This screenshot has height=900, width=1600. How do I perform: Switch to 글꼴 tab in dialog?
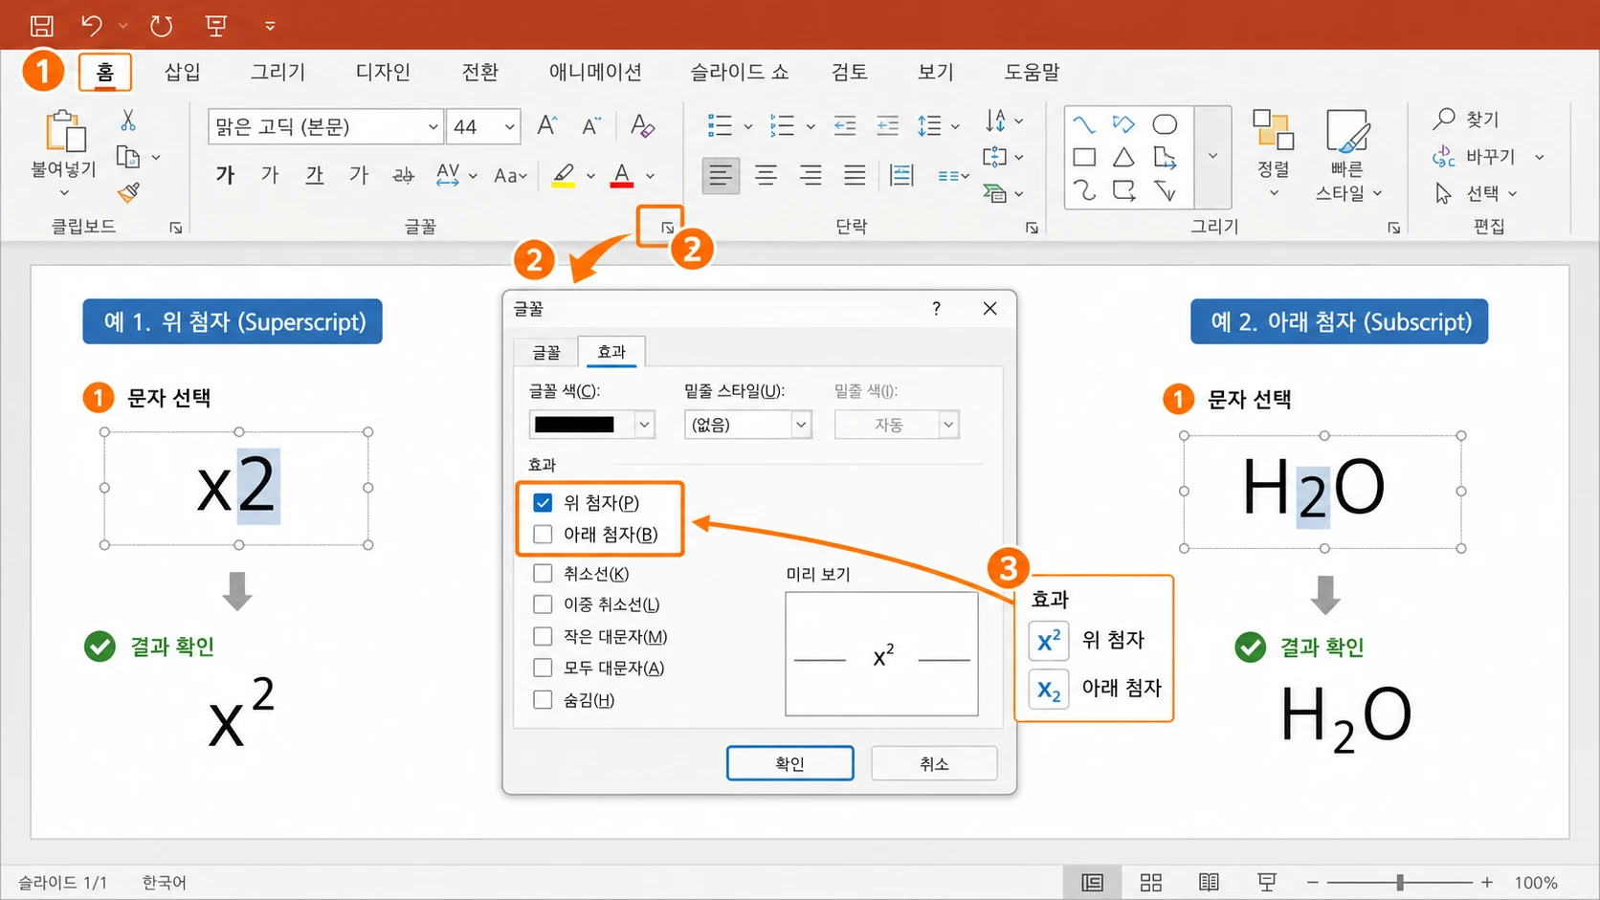(546, 352)
